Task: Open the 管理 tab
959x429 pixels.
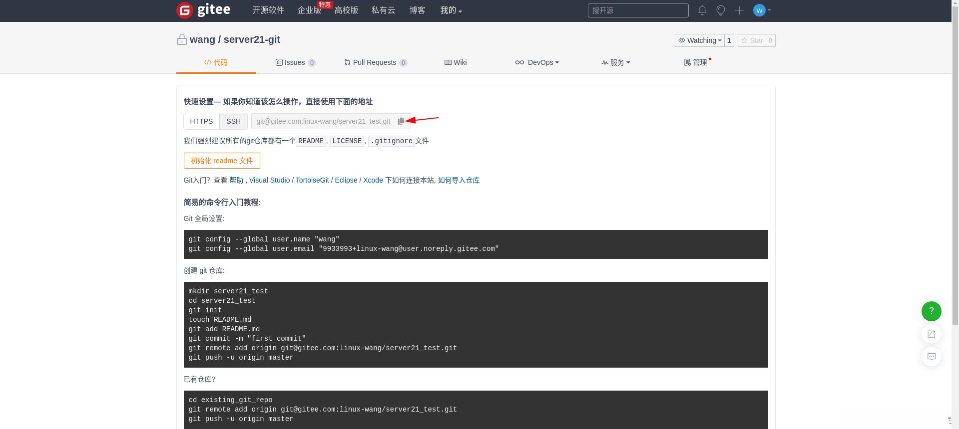Action: (696, 62)
